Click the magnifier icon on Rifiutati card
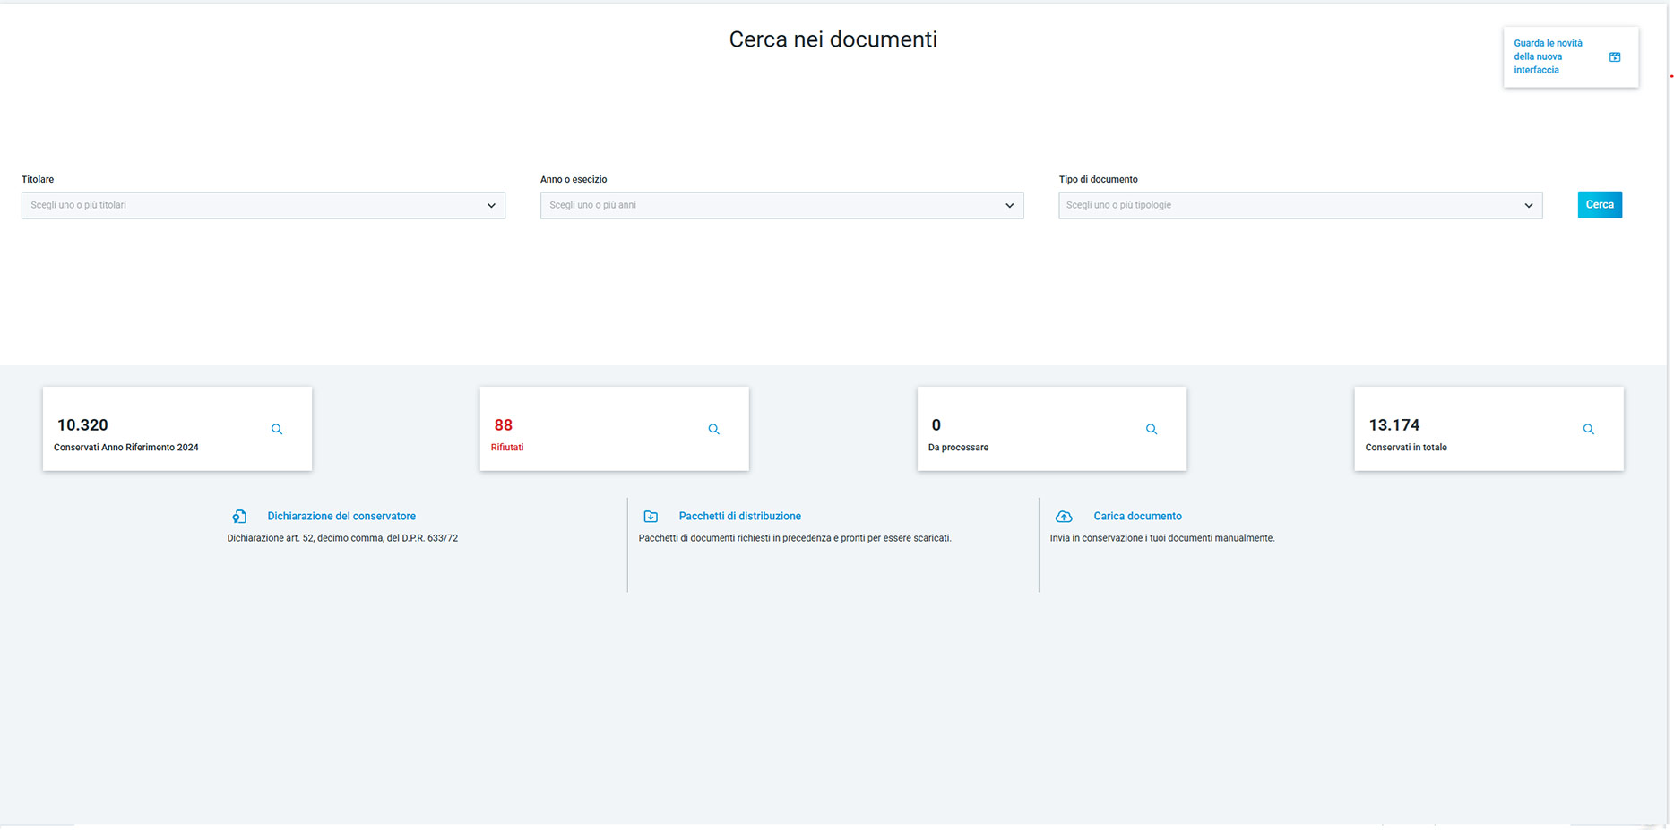The height and width of the screenshot is (830, 1674). [x=714, y=430]
